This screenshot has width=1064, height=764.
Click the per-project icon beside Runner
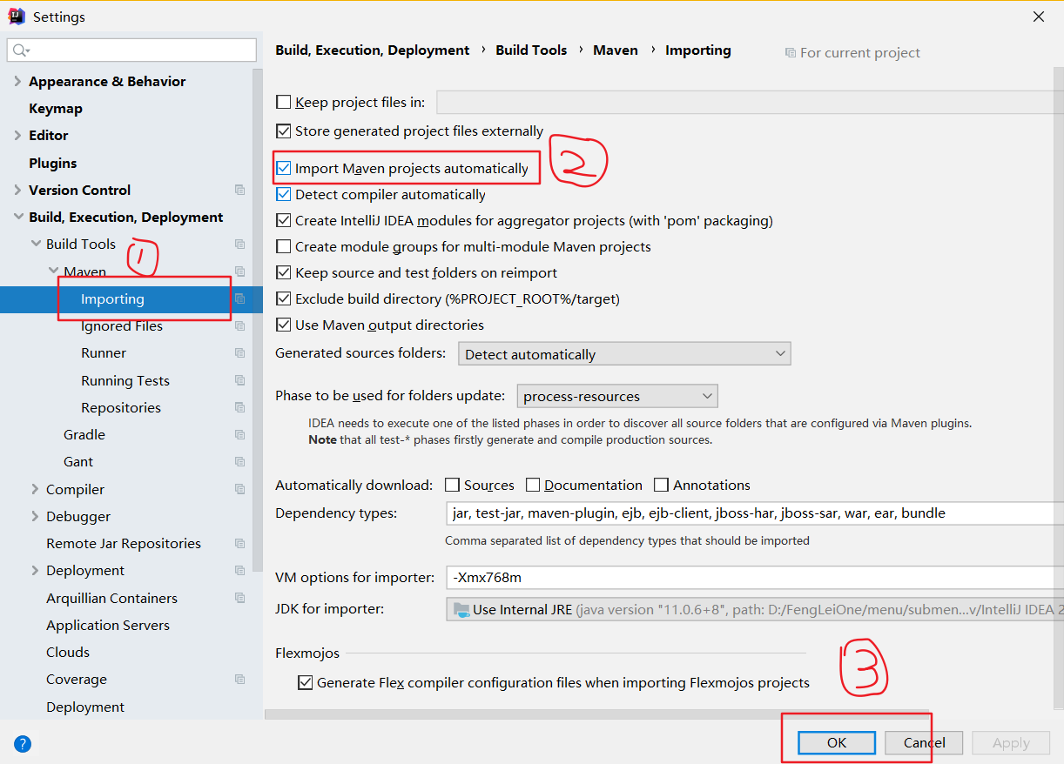239,353
